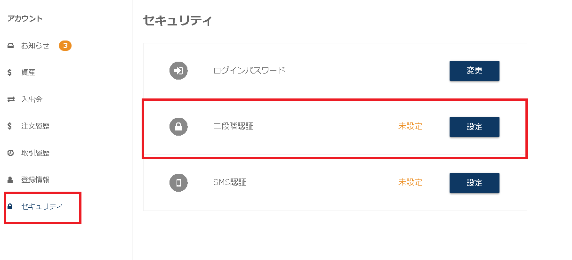Click the 変更 button for login password
This screenshot has height=260, width=572.
475,71
